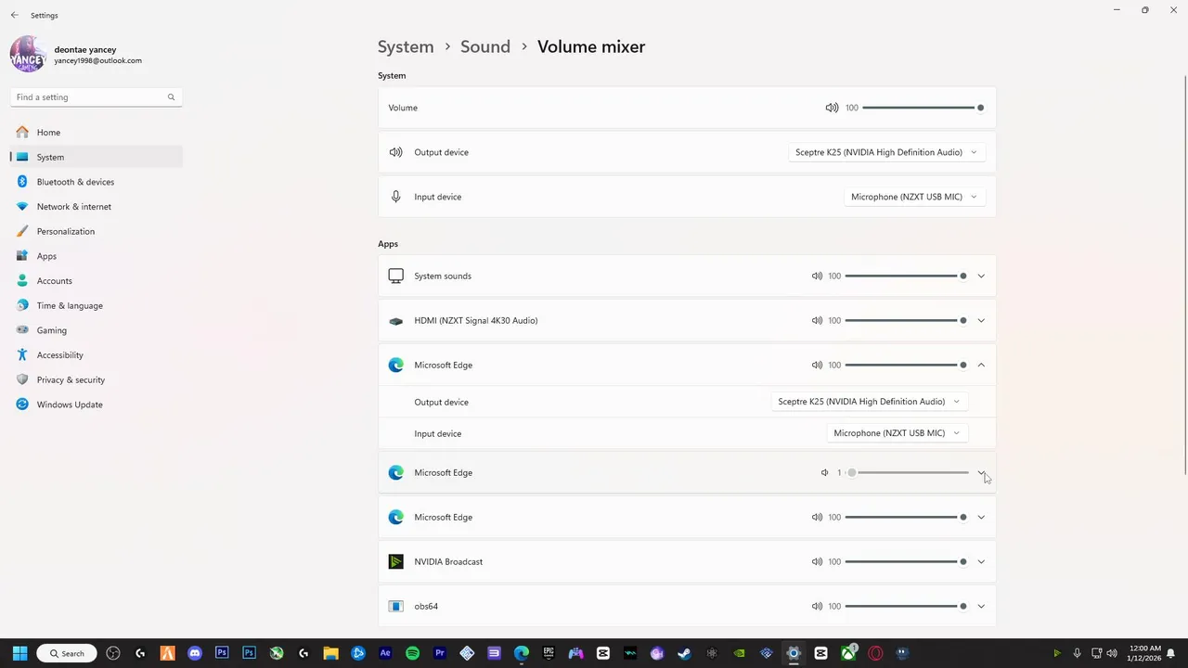Expand the NVIDIA Broadcast row

click(981, 561)
